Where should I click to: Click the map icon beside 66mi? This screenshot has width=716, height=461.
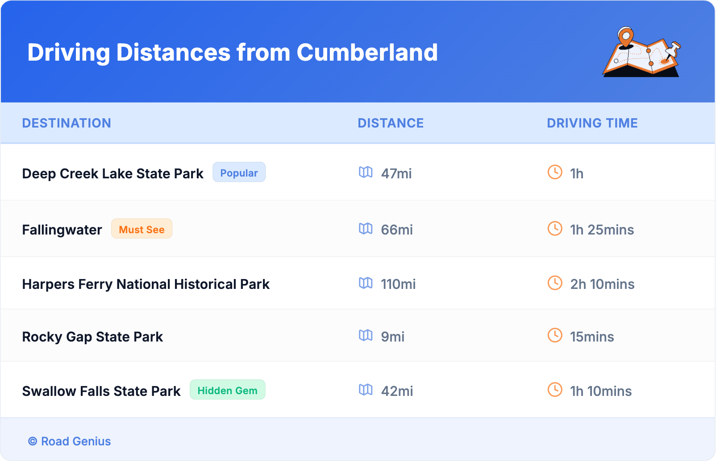click(366, 229)
